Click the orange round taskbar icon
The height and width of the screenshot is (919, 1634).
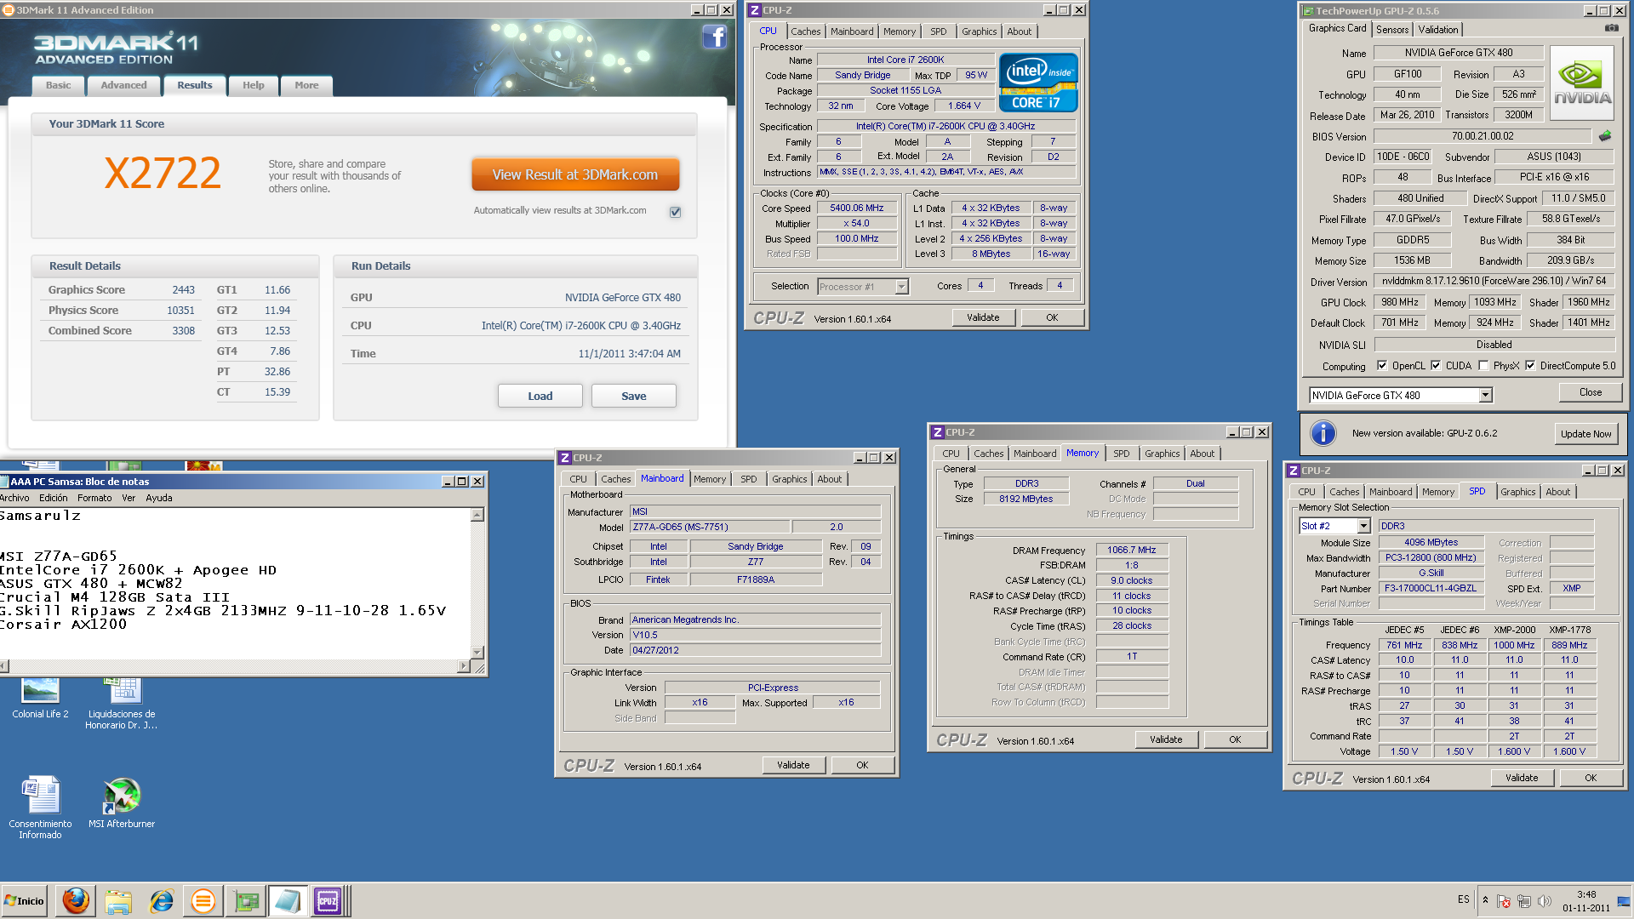203,900
